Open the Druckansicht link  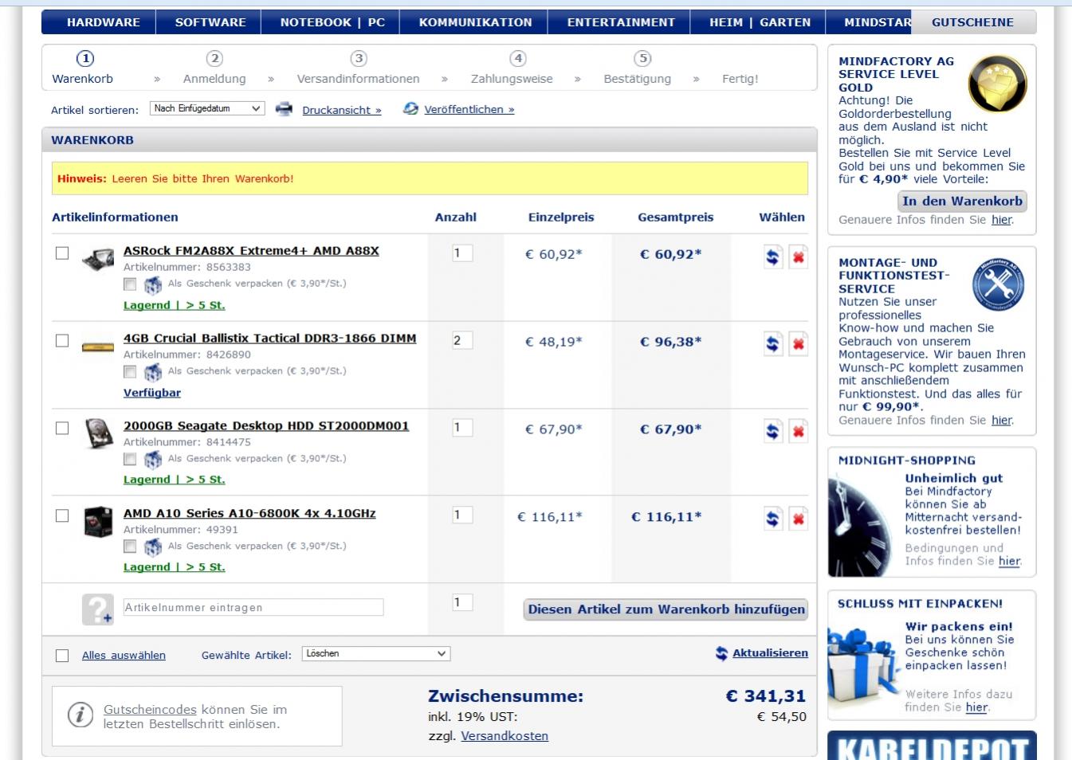(342, 110)
